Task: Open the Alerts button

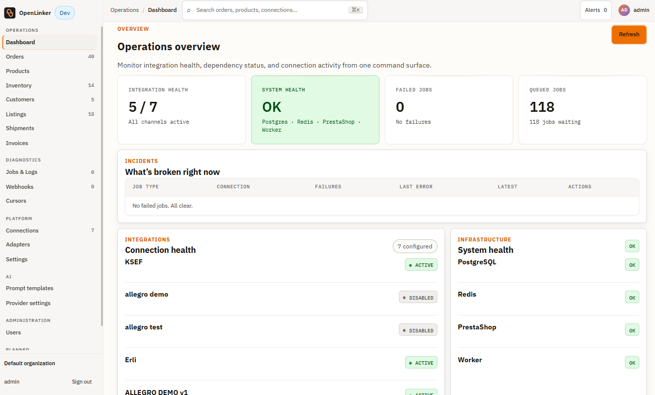Action: click(596, 10)
